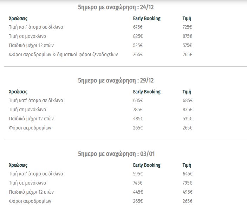Click the 595€ Early Booking price
This screenshot has width=247, height=213.
point(138,174)
